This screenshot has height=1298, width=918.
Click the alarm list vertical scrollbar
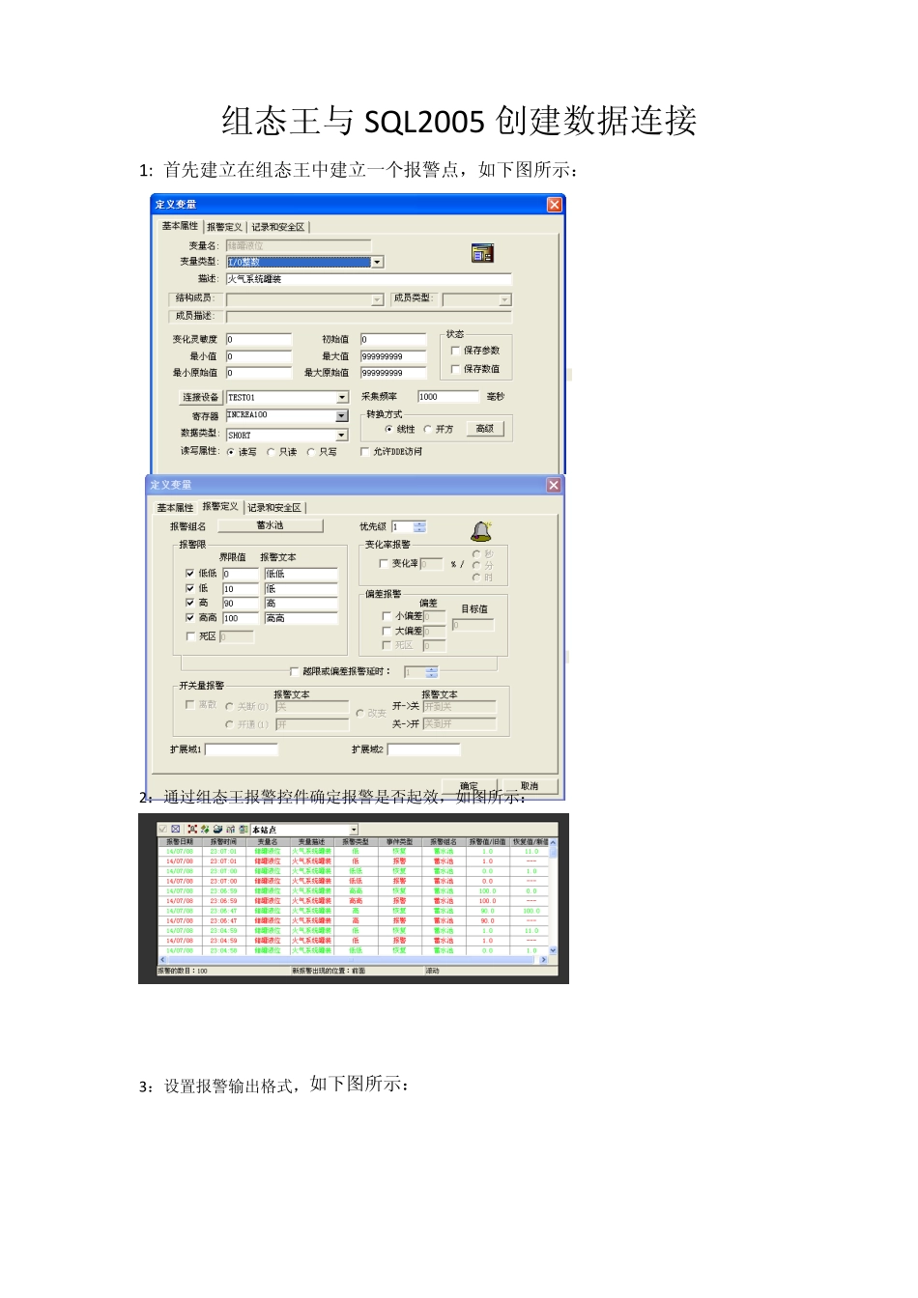[x=553, y=897]
